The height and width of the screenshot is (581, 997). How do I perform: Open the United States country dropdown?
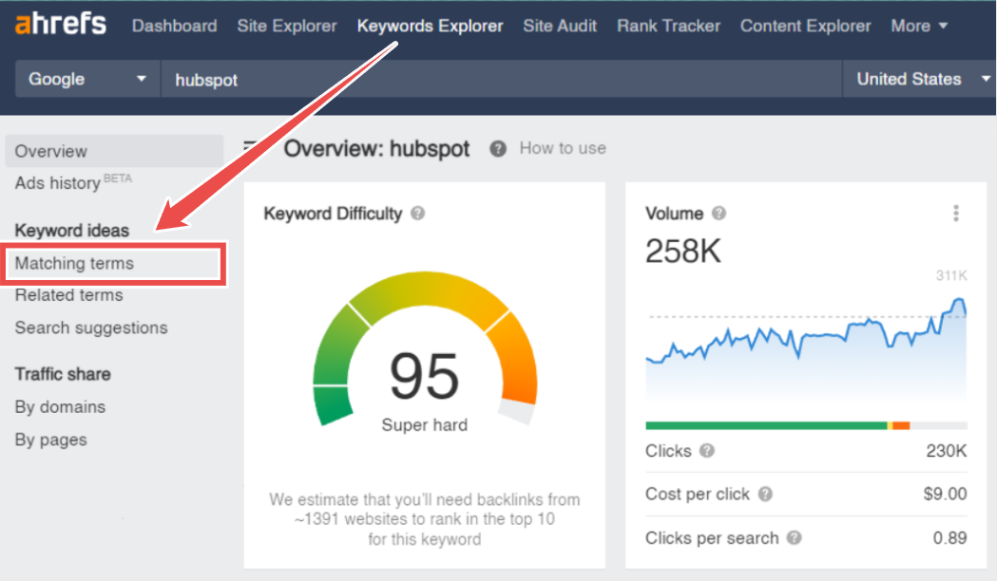919,80
